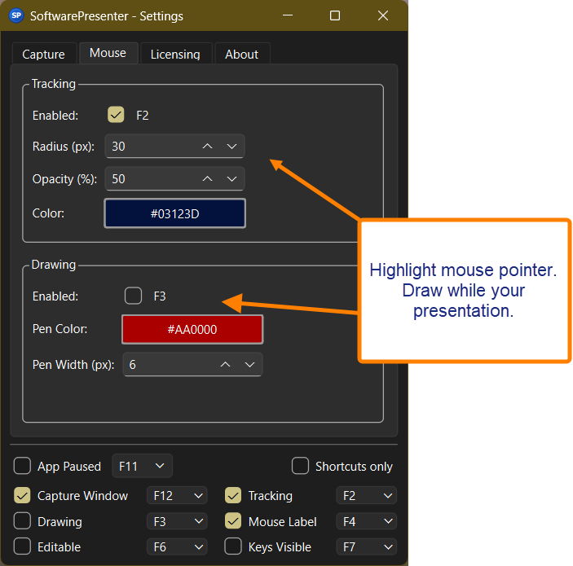Screen dimensions: 573x566
Task: Close the SoftwarePresenter Settings window
Action: (383, 15)
